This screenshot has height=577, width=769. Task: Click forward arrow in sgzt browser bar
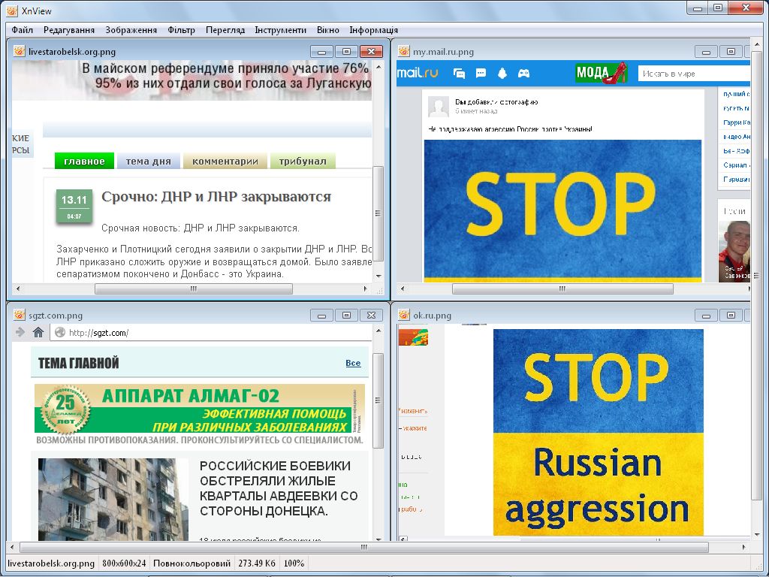click(20, 332)
